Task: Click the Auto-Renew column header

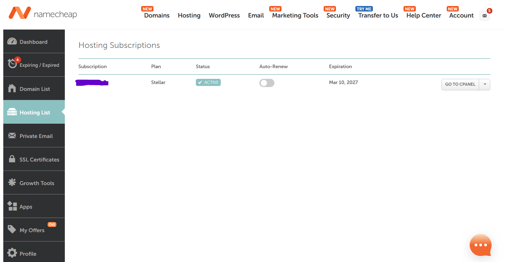Action: (274, 67)
